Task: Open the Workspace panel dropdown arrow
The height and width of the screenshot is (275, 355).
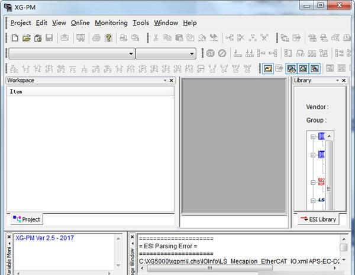Action: [165, 81]
